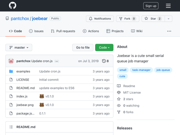Open the Initial commit message link
180x135 pixels.
(x=49, y=80)
